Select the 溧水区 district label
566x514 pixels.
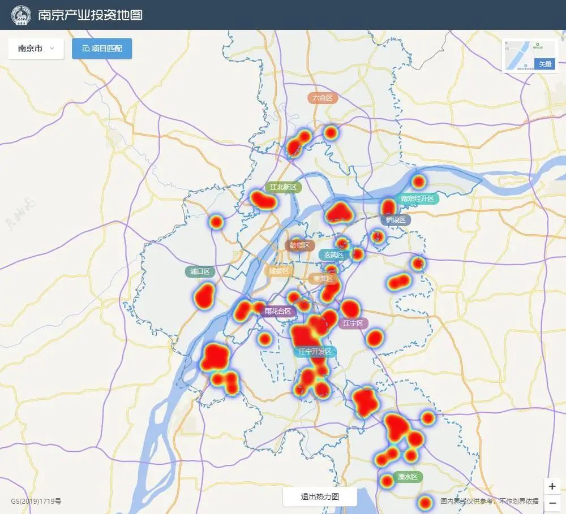[x=407, y=477]
